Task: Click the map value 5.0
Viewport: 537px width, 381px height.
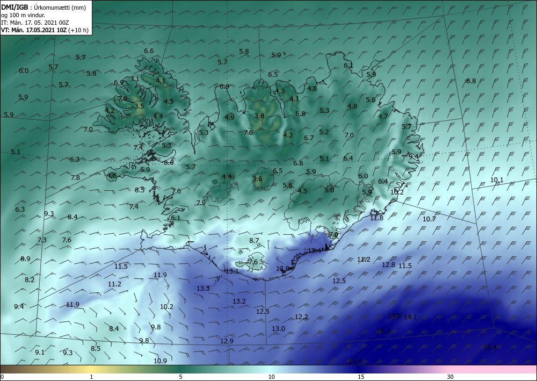Action: [x=329, y=190]
